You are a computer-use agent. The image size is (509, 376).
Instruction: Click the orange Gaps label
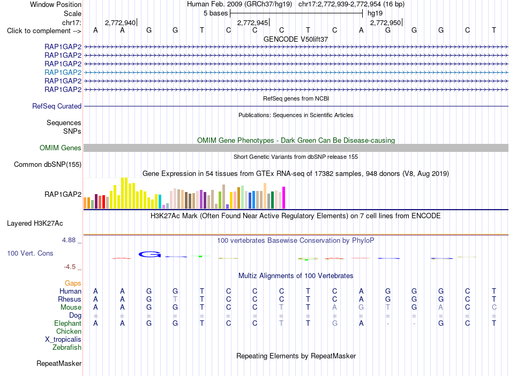coord(73,283)
